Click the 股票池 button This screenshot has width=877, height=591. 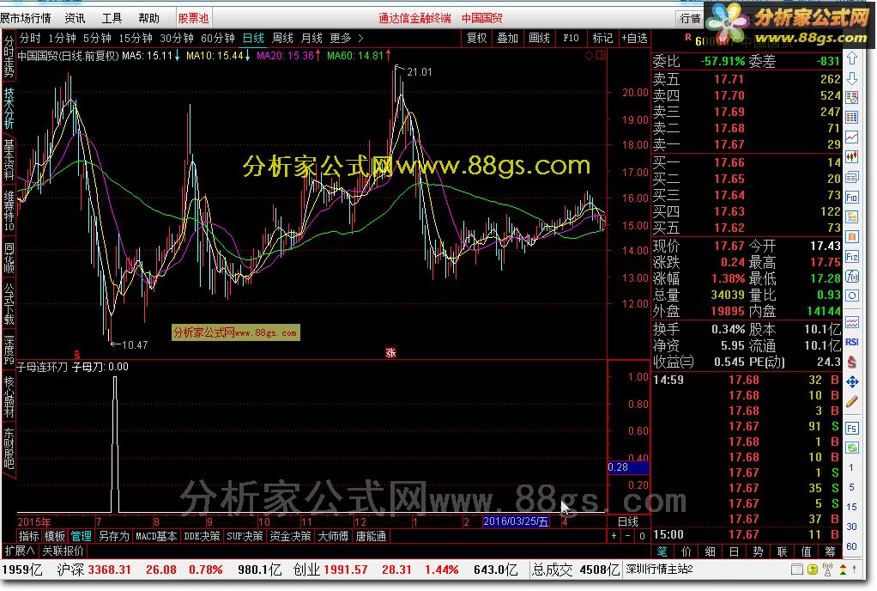[194, 19]
